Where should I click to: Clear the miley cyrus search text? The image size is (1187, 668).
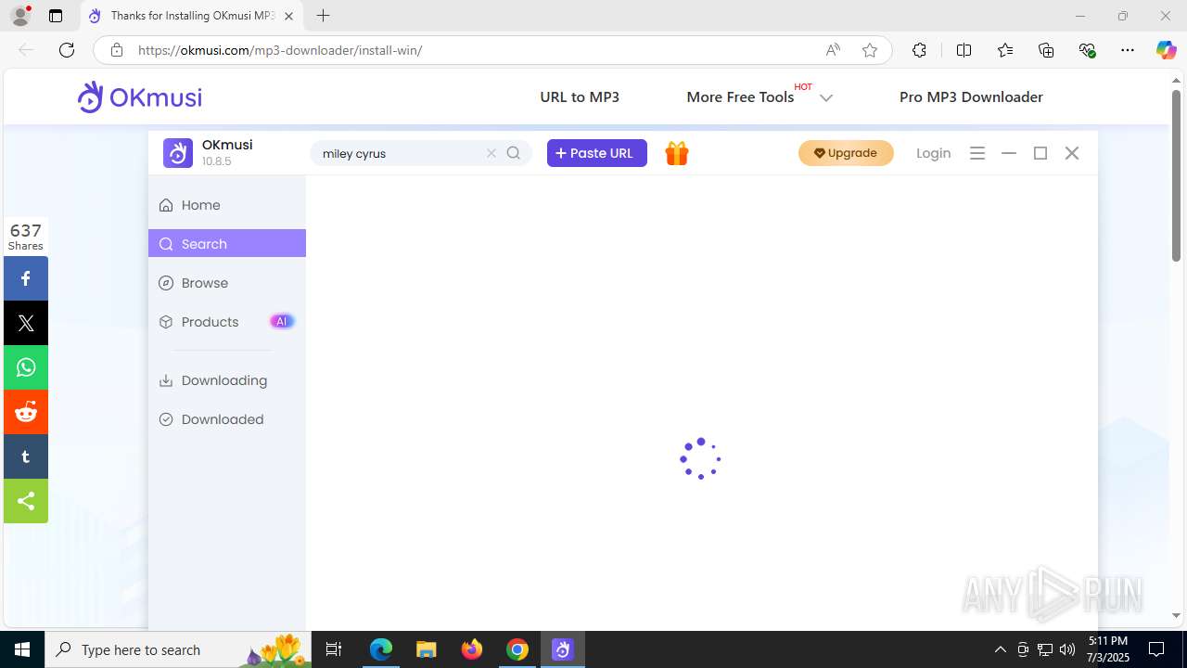coord(491,153)
